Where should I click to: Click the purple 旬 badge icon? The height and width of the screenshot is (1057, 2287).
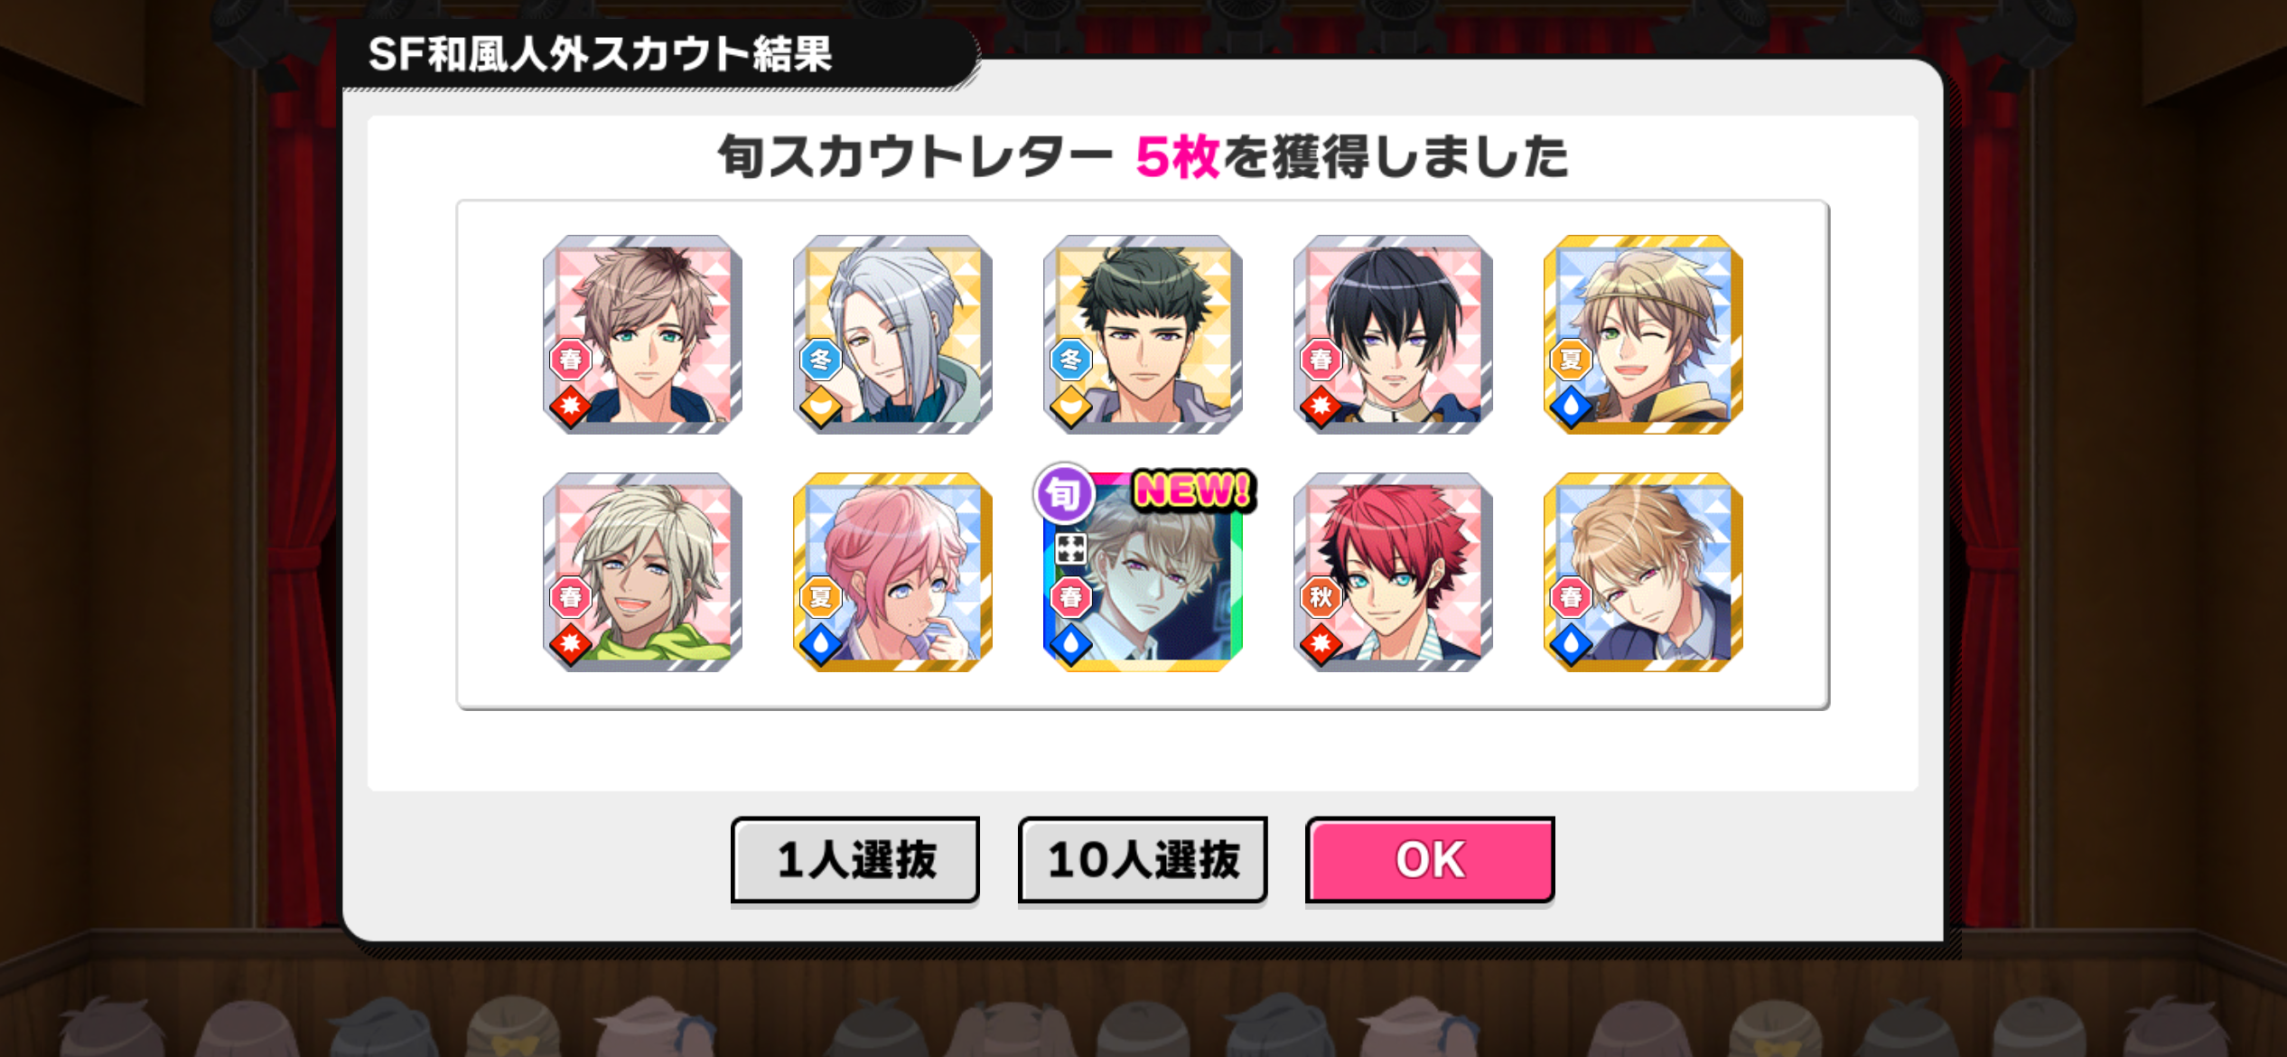click(1064, 493)
